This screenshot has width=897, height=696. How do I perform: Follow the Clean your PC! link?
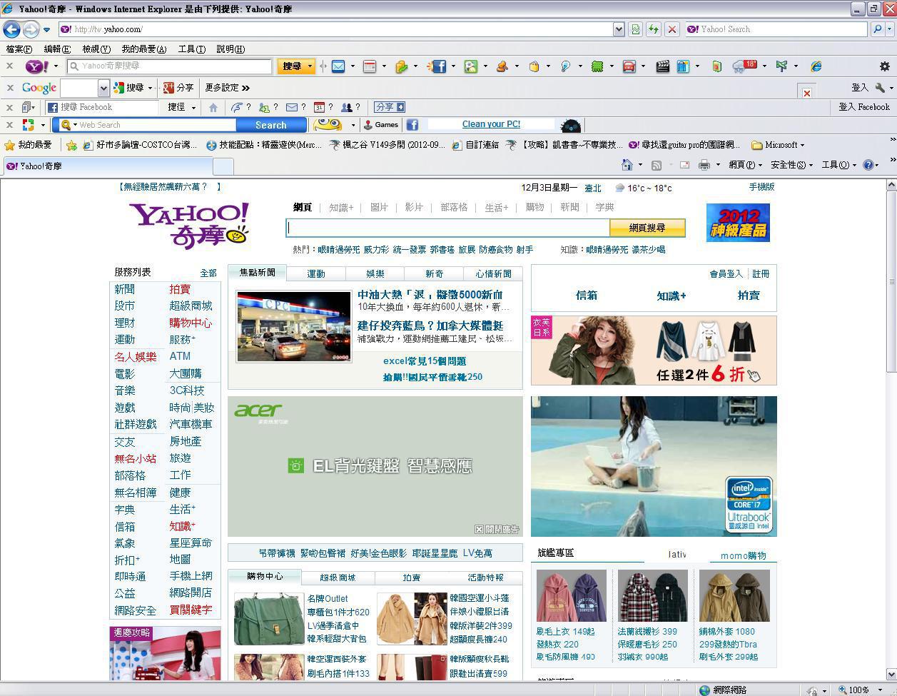[x=491, y=124]
